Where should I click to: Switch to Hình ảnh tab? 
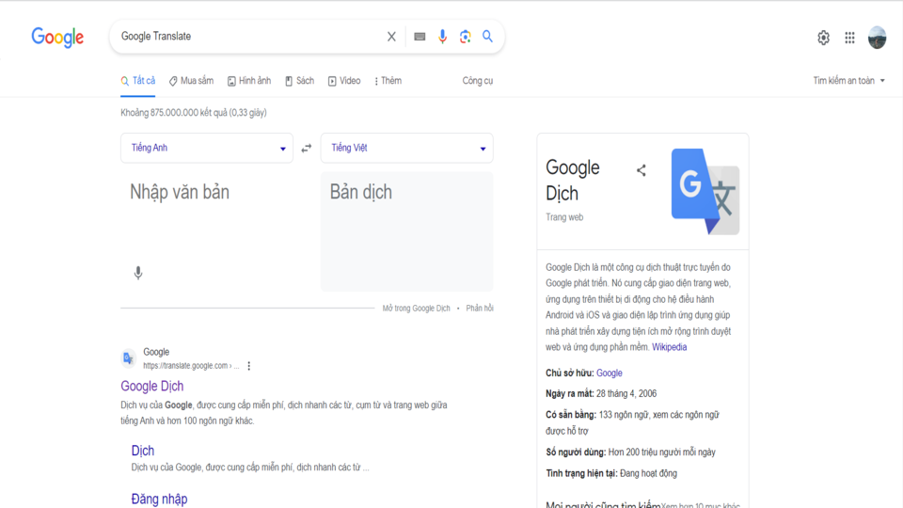pyautogui.click(x=248, y=81)
